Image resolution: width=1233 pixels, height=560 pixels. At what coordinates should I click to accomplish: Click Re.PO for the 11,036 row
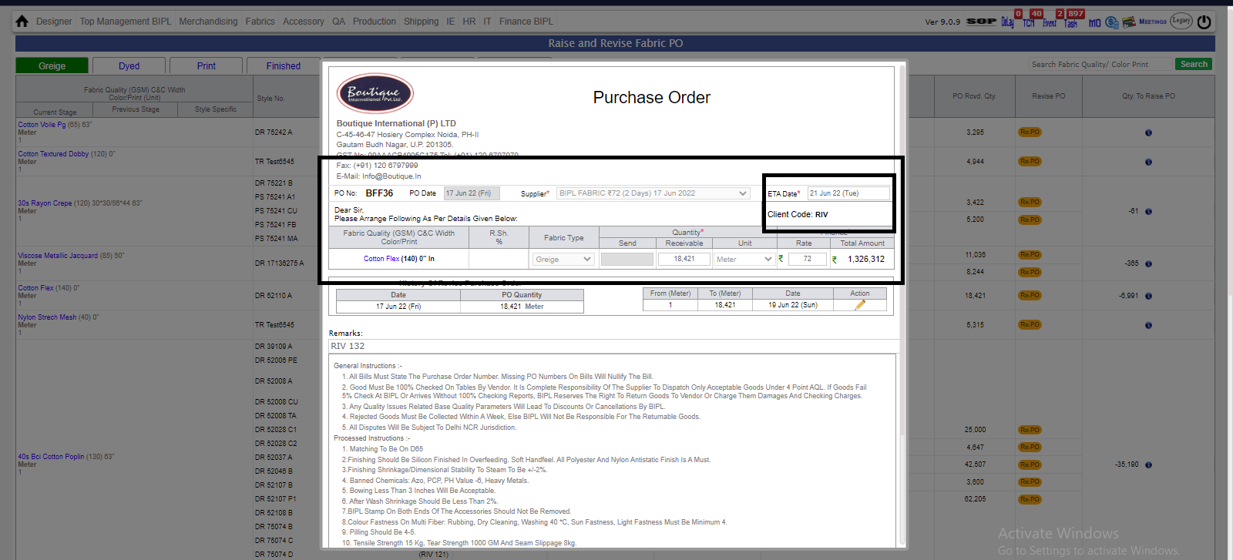coord(1030,254)
